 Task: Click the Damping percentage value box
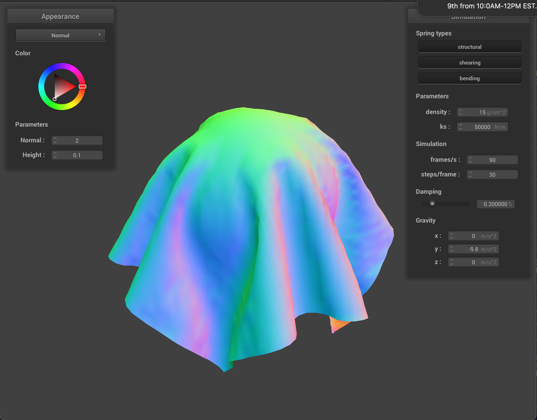tap(496, 204)
